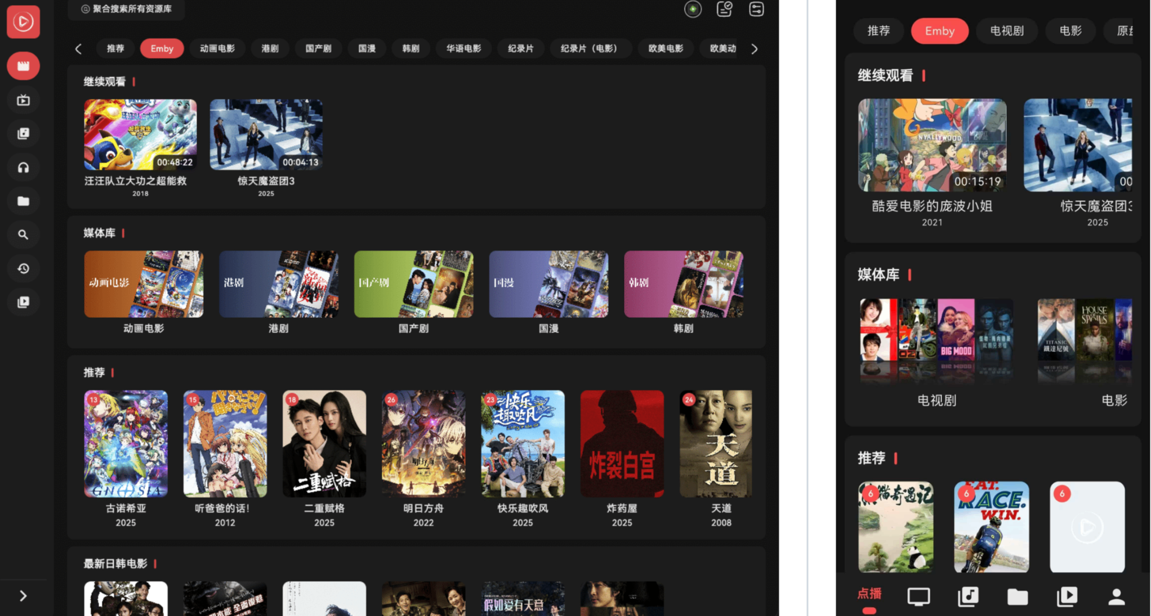Click the search magnifier icon in sidebar
This screenshot has height=616, width=1151.
[23, 235]
